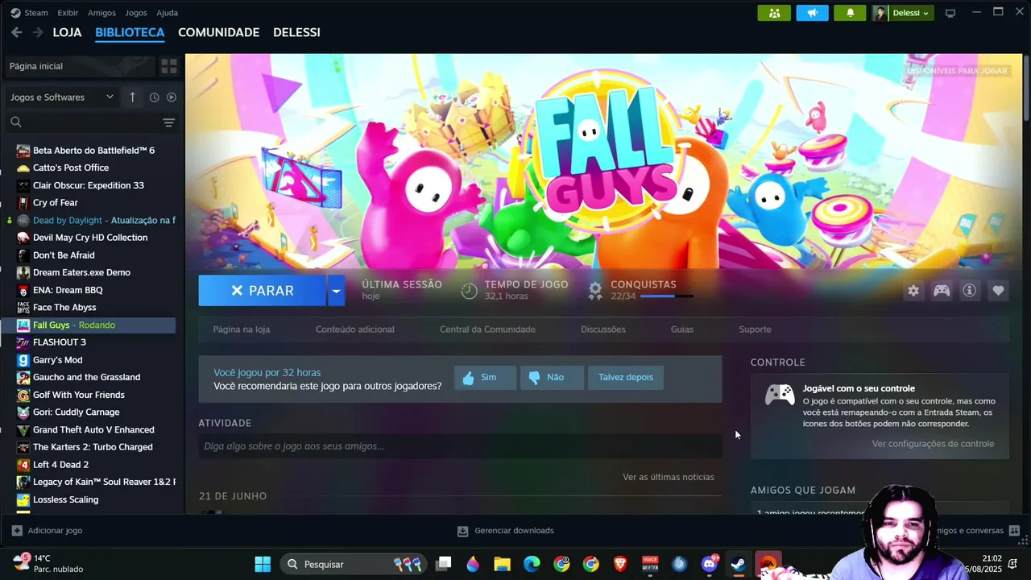Click the main page vertical scrollbar

pyautogui.click(x=1026, y=89)
